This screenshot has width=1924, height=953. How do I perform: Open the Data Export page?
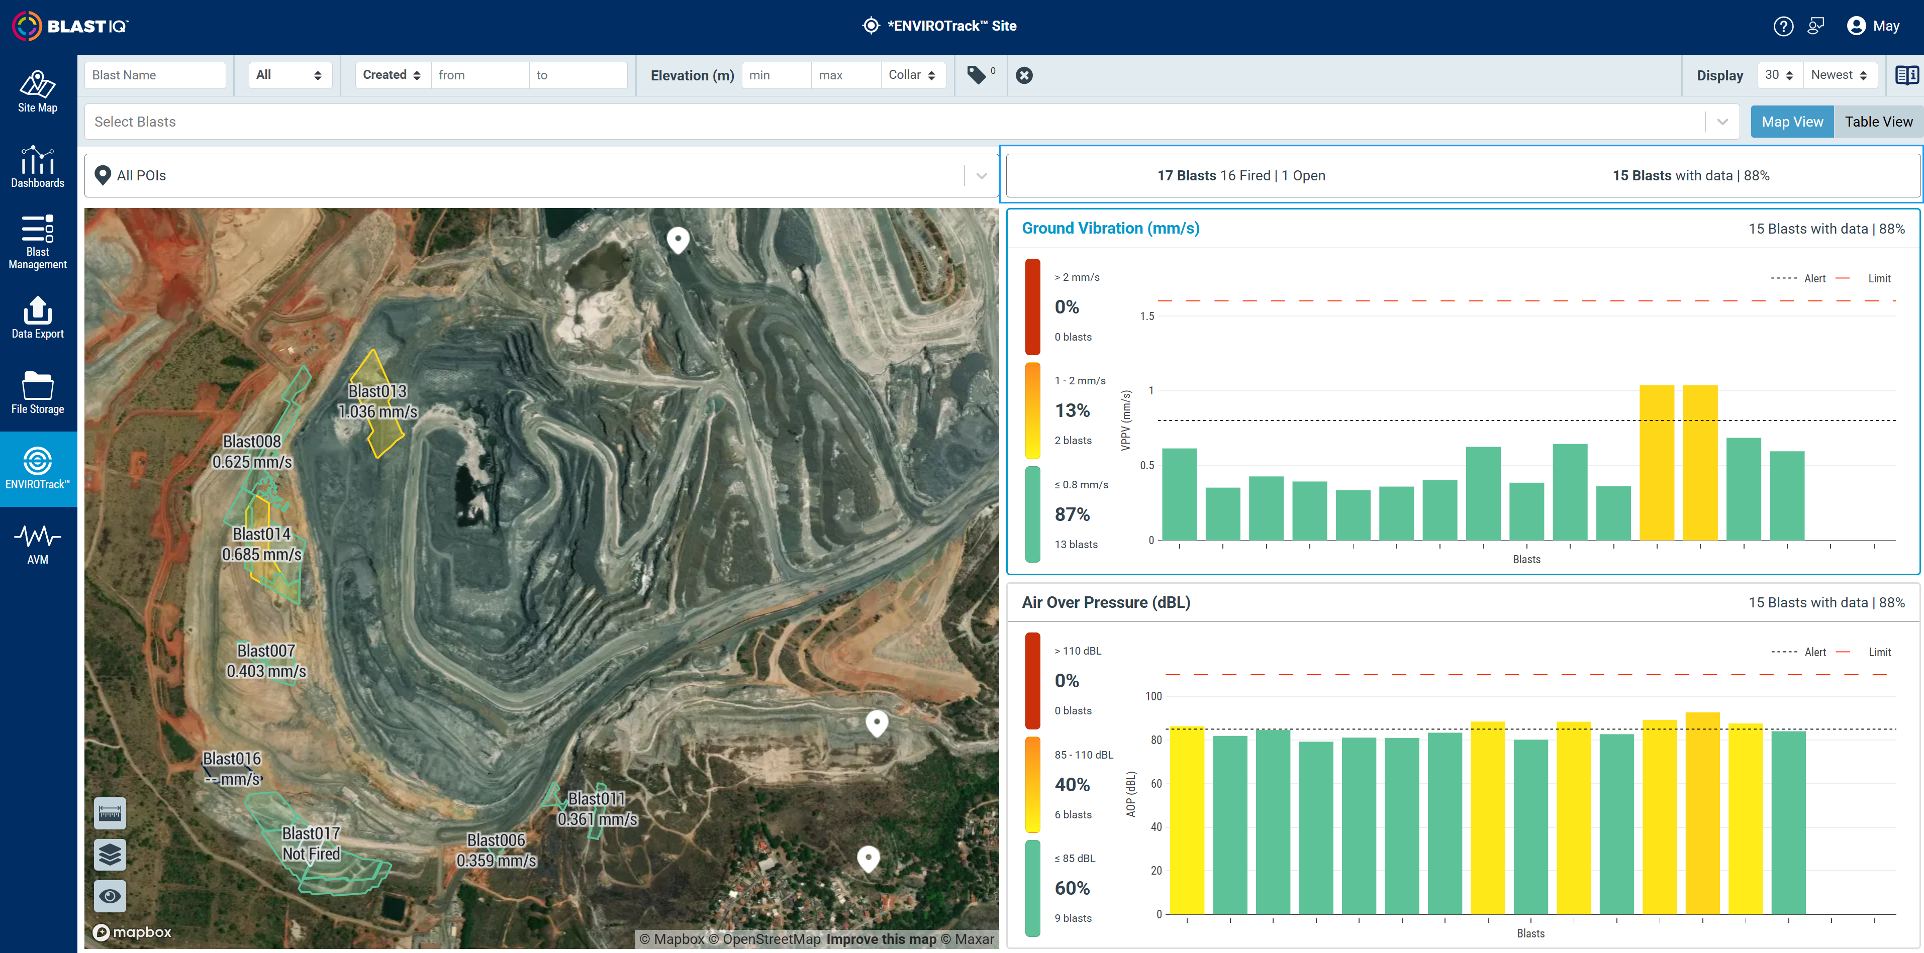[x=37, y=317]
